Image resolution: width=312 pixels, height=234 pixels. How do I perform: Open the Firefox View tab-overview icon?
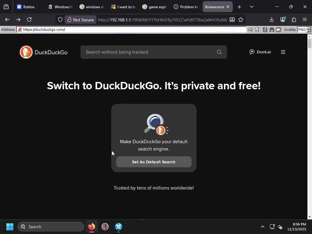(6, 7)
